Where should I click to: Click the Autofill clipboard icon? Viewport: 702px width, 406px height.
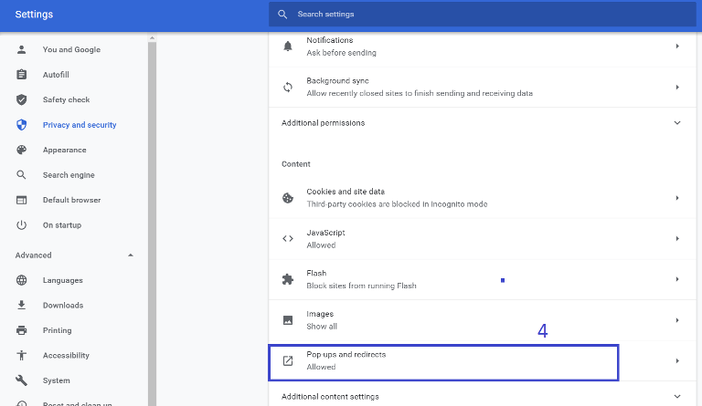(21, 75)
